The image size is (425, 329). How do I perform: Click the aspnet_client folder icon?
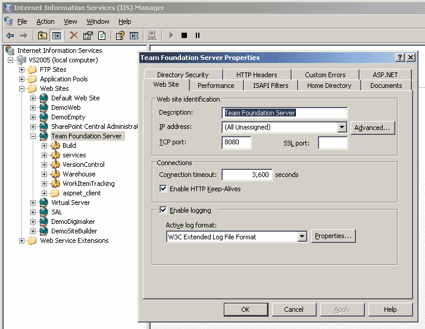(55, 193)
